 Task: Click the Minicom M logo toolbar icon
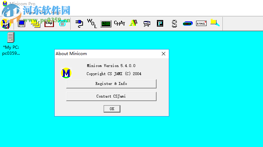coord(6,24)
